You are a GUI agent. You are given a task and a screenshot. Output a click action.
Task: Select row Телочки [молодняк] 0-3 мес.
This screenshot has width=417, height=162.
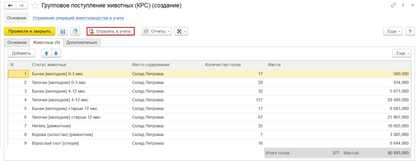[x=210, y=83]
